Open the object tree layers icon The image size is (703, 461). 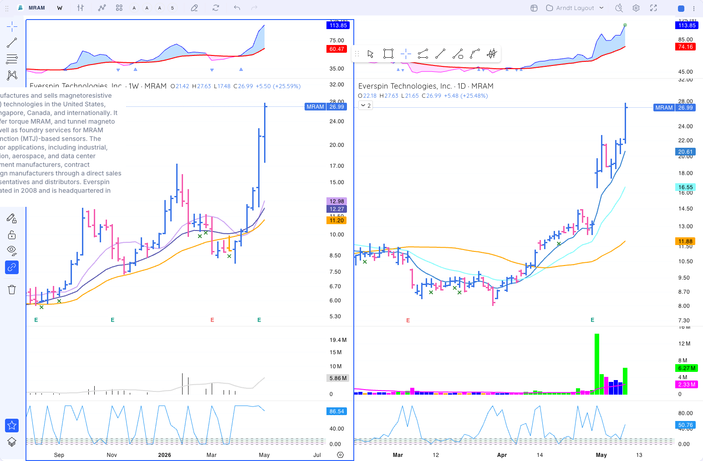coord(12,442)
